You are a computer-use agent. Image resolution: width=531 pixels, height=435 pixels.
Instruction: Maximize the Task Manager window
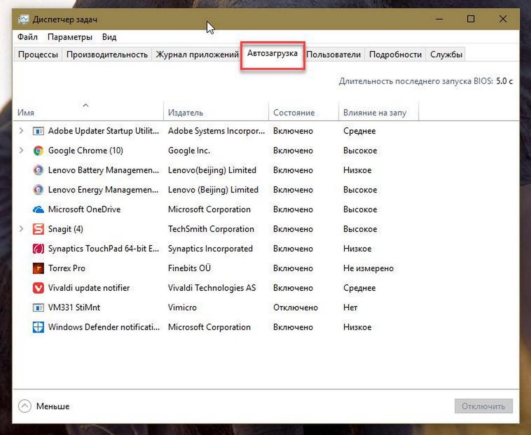coord(471,19)
